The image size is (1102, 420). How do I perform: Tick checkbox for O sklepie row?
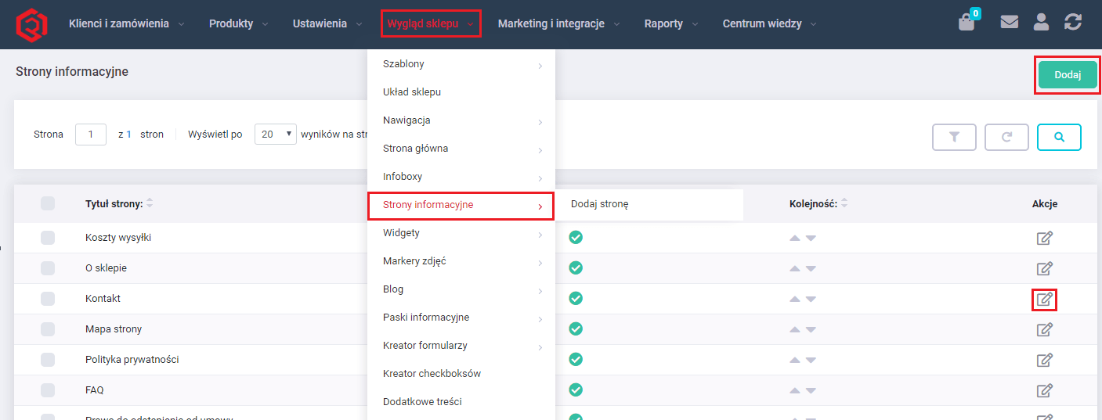point(48,268)
